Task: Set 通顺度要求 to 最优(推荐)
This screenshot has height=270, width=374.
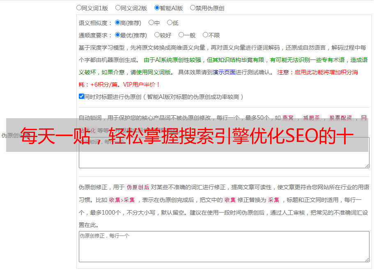Action: (x=117, y=35)
